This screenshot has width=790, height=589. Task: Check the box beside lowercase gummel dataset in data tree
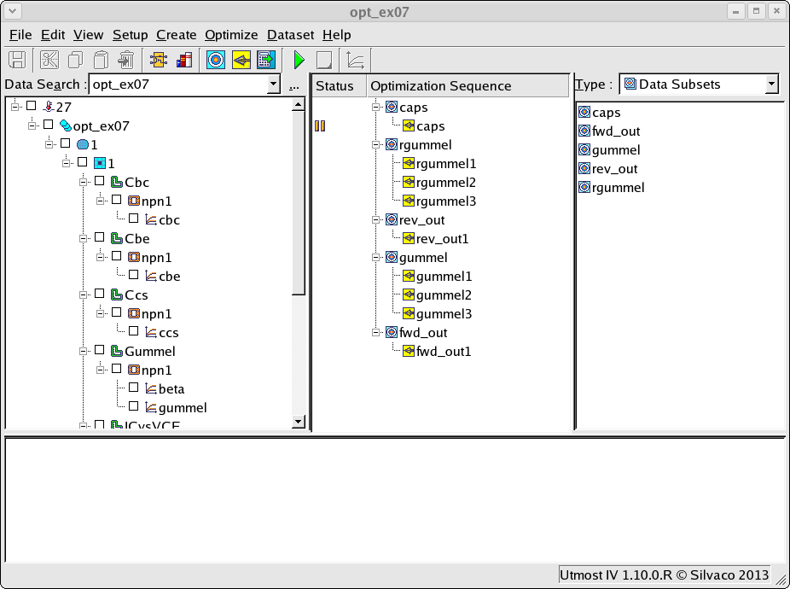point(133,406)
